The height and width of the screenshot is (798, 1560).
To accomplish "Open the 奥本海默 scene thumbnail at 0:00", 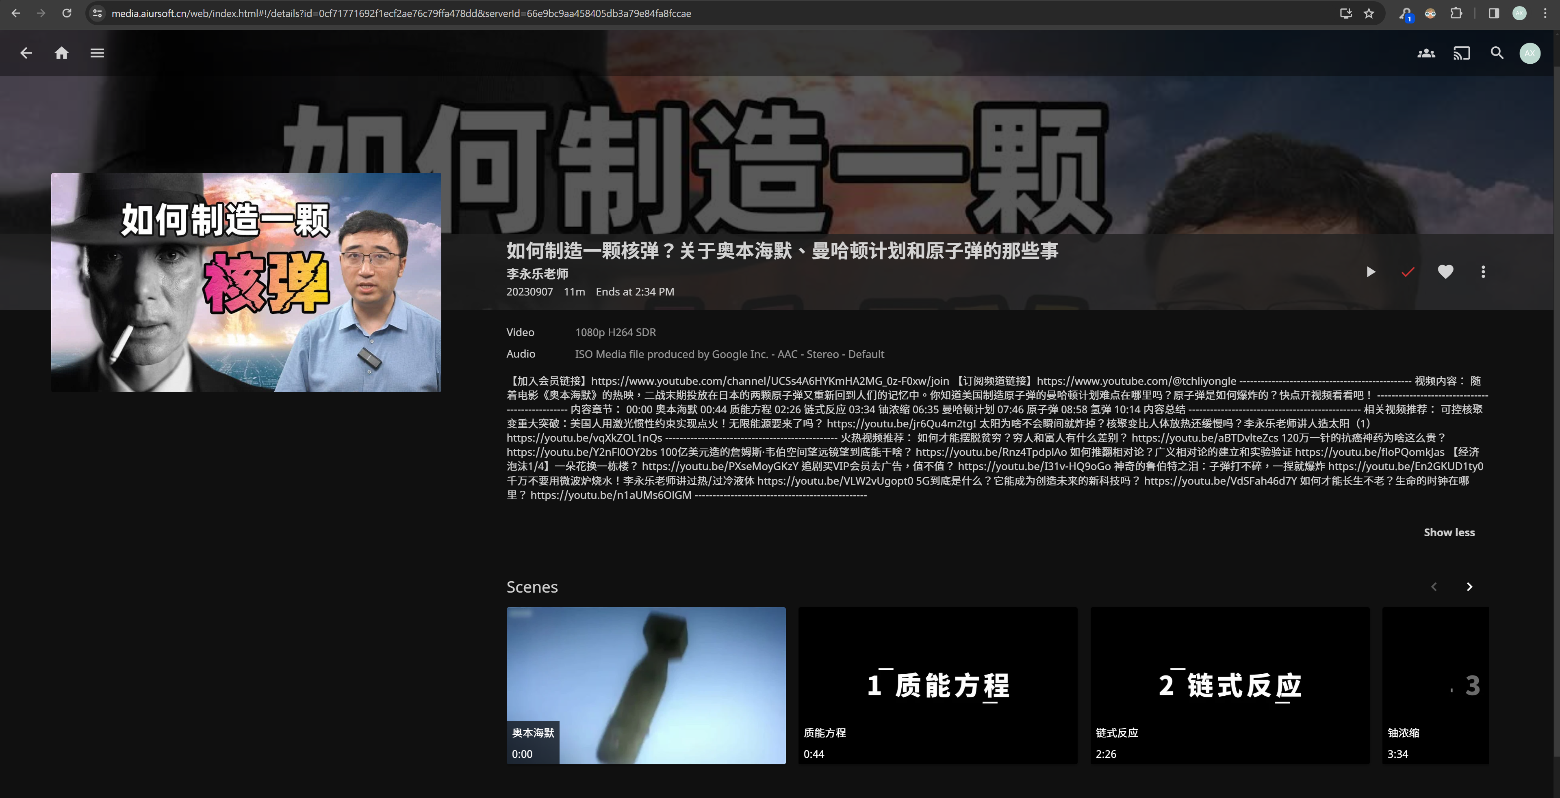I will click(x=646, y=685).
